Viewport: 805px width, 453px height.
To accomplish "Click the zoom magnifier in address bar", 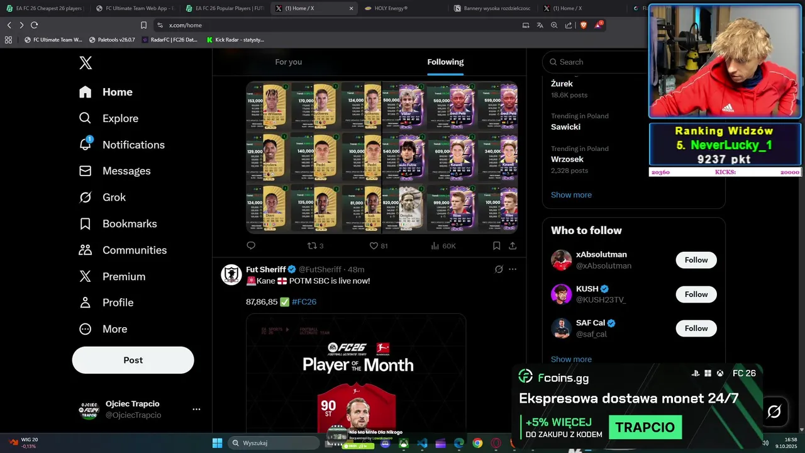I will point(554,25).
